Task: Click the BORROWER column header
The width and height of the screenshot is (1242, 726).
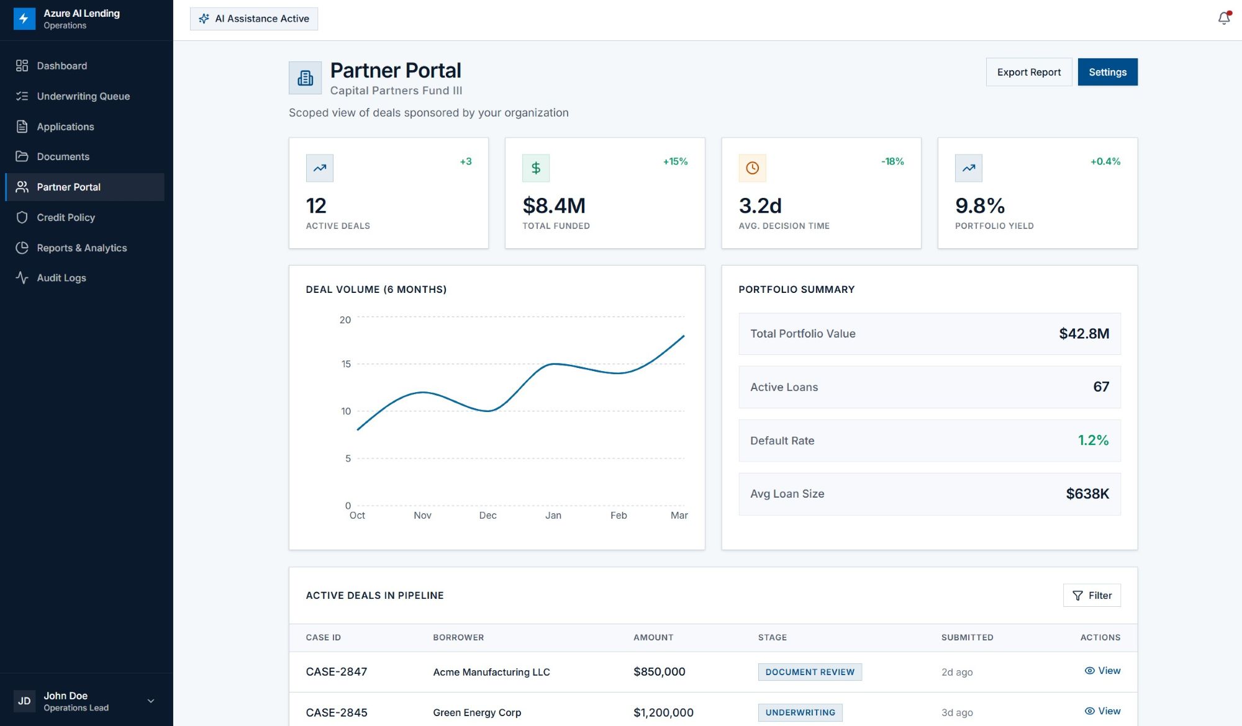Action: (458, 637)
